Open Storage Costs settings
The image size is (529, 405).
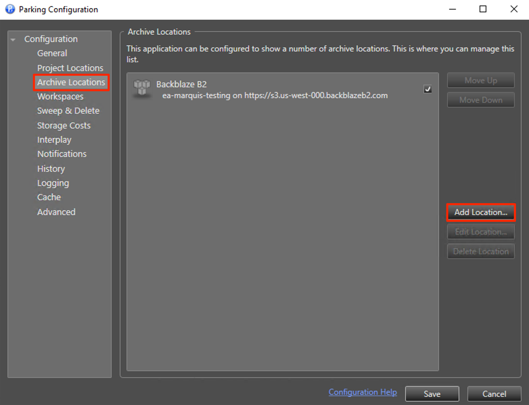(x=64, y=125)
